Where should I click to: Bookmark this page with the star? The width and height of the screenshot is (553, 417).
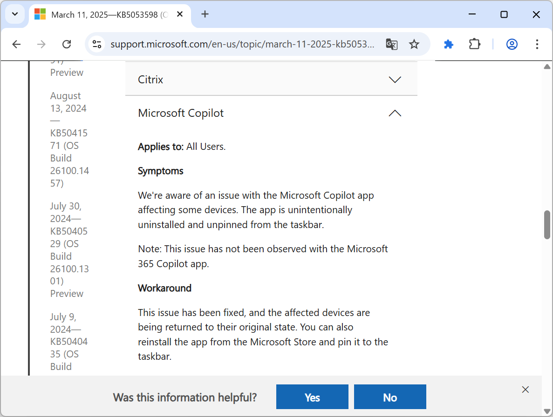tap(414, 44)
